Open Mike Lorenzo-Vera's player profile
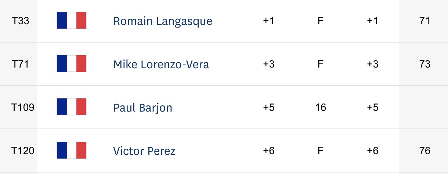 click(161, 64)
